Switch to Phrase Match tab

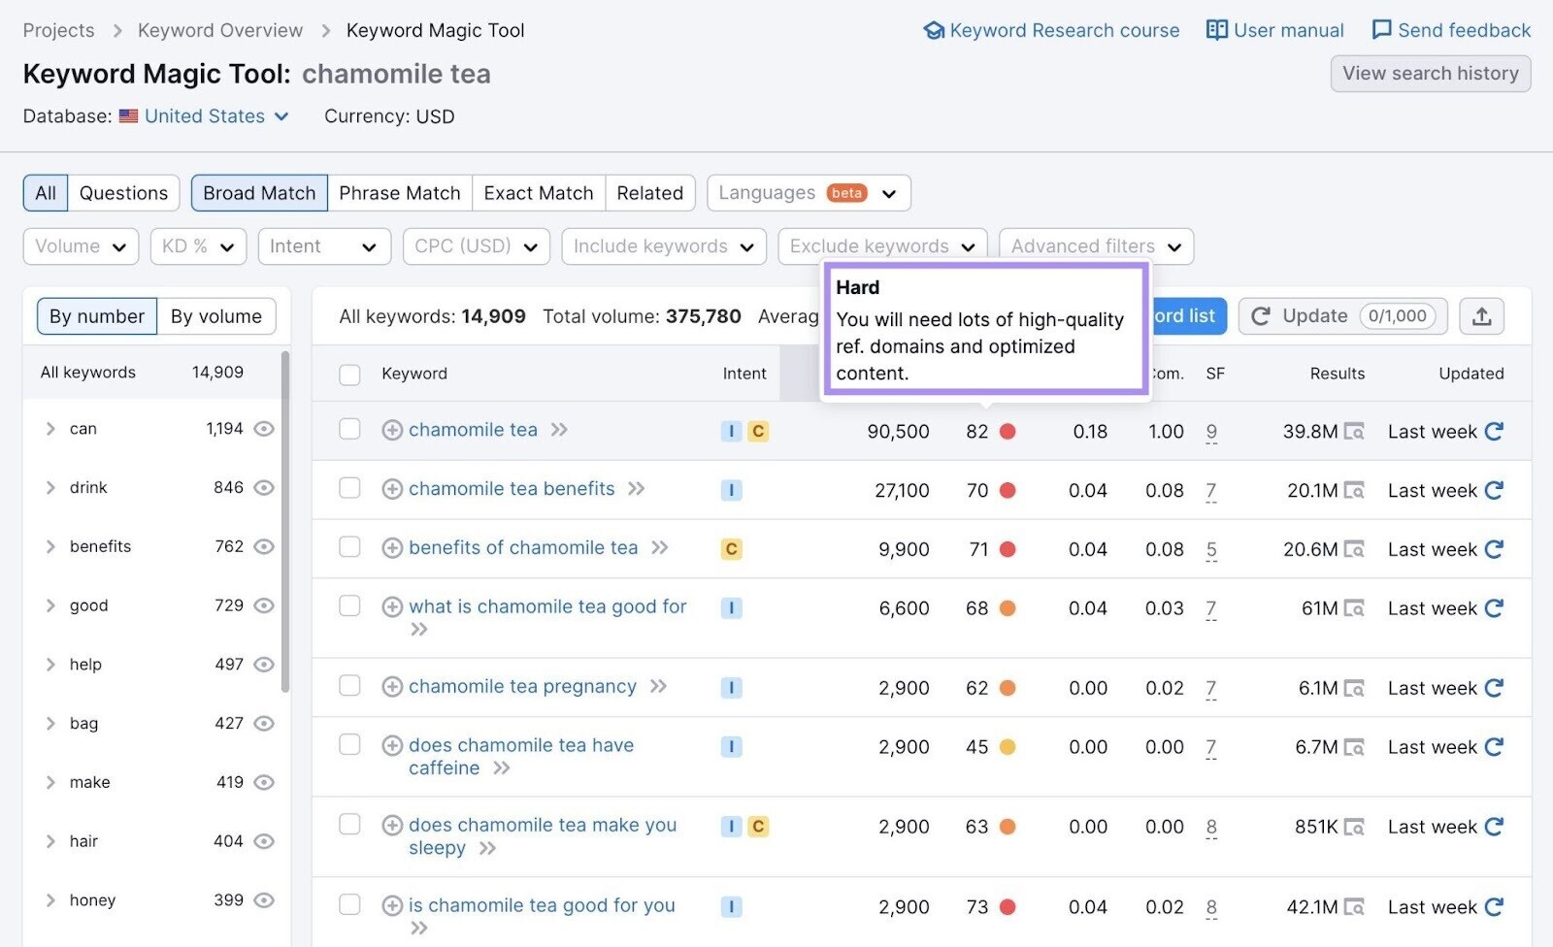(x=400, y=193)
